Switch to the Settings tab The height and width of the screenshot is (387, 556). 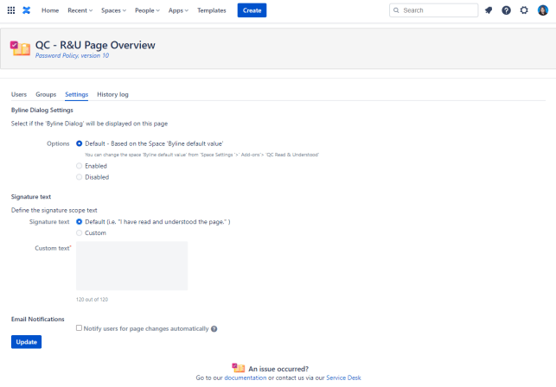point(77,94)
